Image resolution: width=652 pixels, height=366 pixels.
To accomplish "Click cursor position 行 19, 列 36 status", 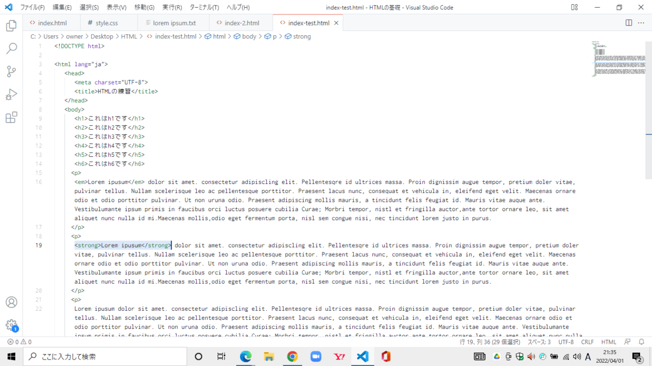I will point(491,342).
